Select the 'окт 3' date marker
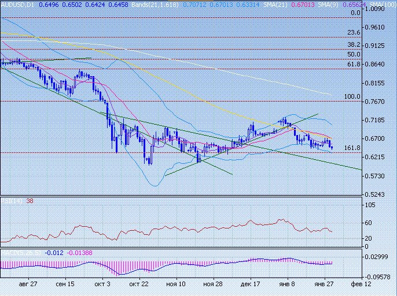 tap(102, 284)
